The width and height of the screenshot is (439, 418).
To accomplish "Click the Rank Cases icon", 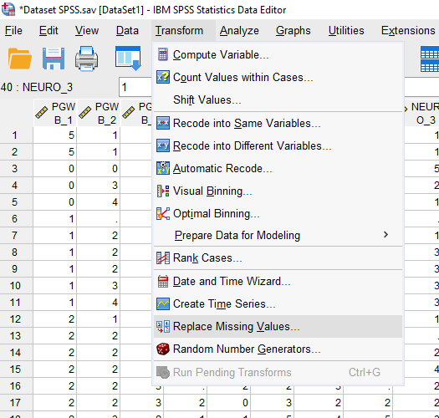I will point(163,257).
